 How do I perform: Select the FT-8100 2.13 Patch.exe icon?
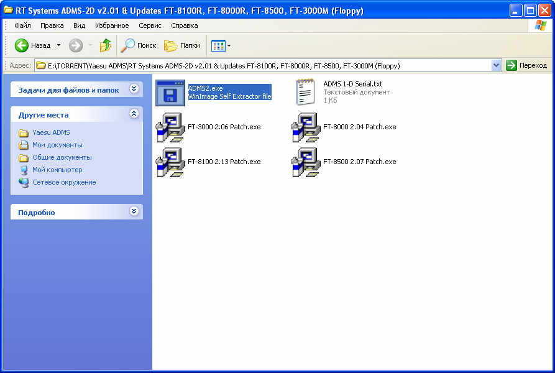point(170,162)
